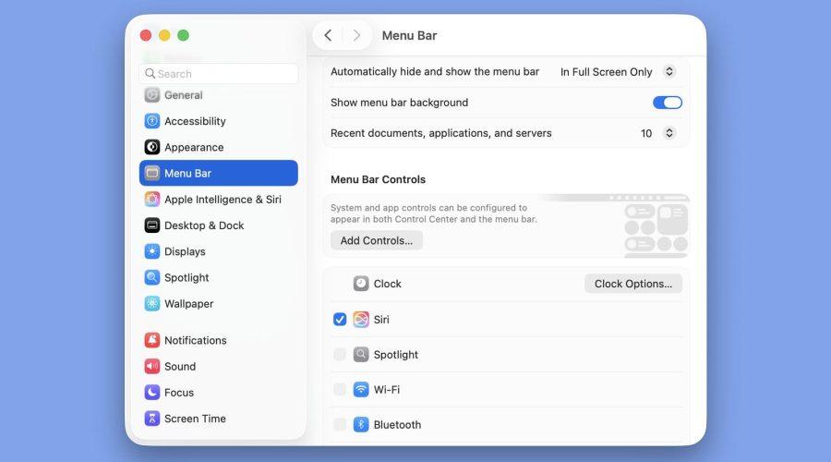Screen dimensions: 831x462
Task: Click the Siri icon in controls list
Action: [361, 320]
